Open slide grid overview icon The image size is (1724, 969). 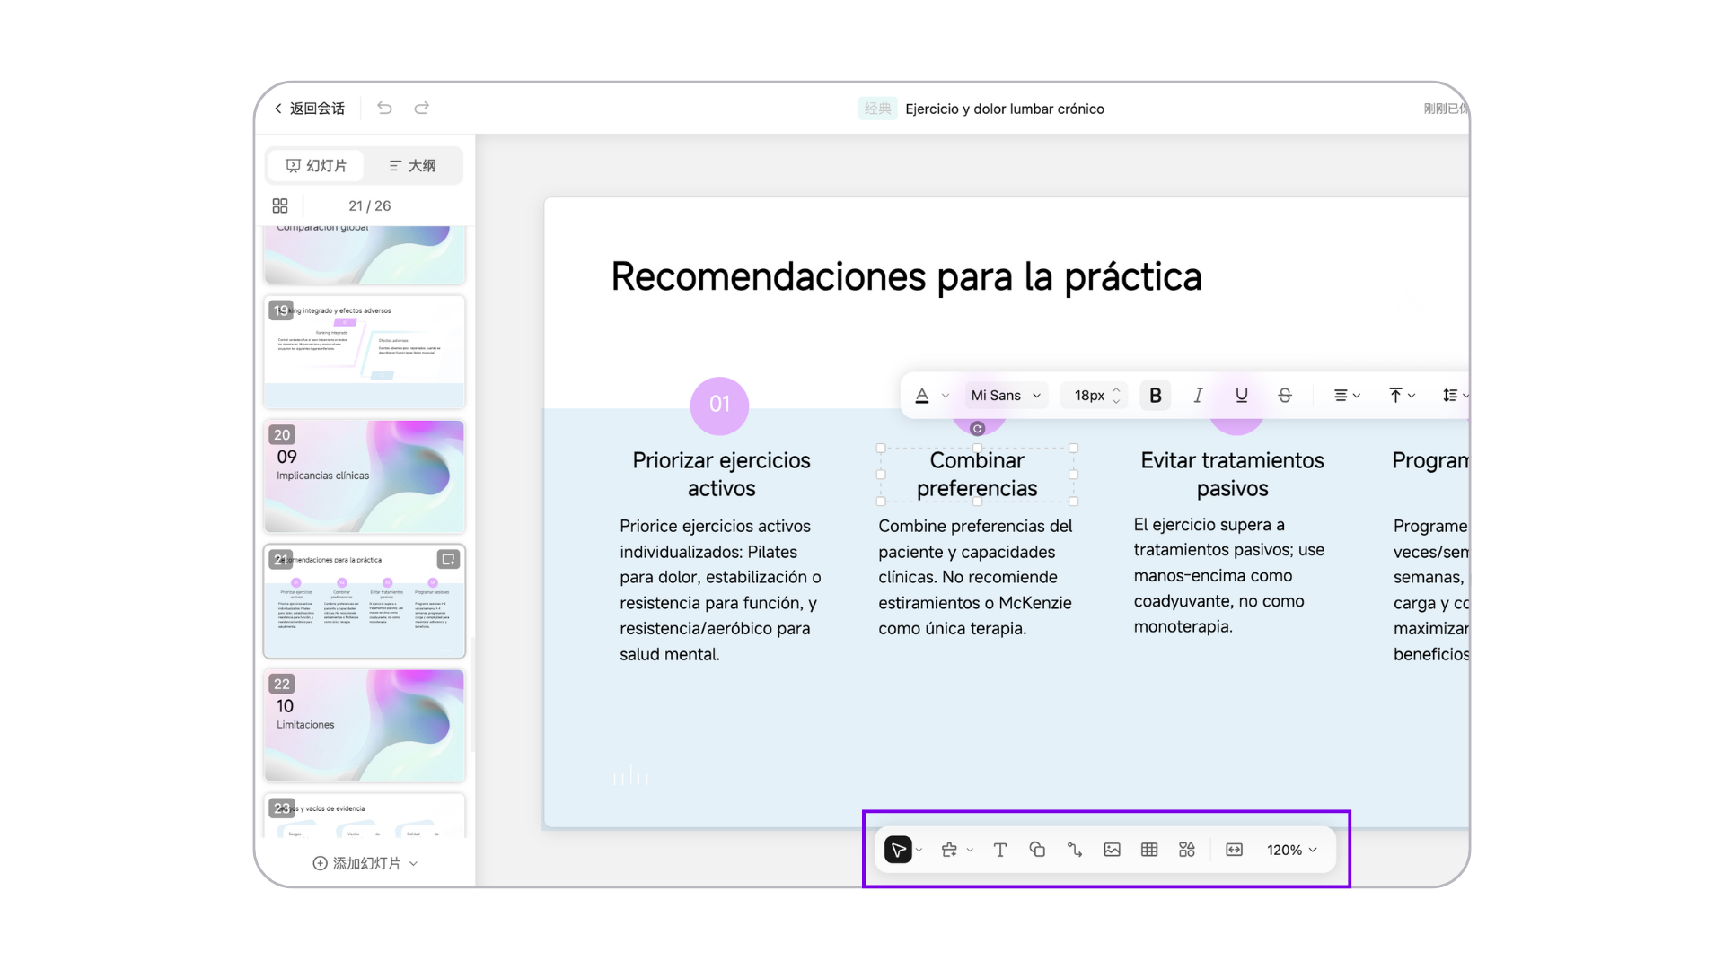point(280,205)
